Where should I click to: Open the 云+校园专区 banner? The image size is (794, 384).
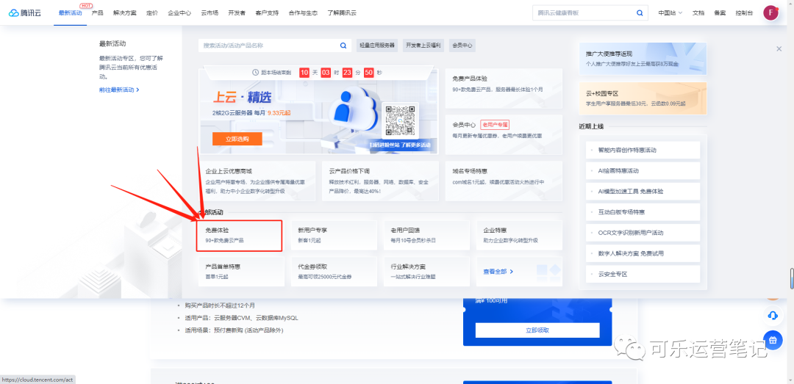pyautogui.click(x=643, y=98)
